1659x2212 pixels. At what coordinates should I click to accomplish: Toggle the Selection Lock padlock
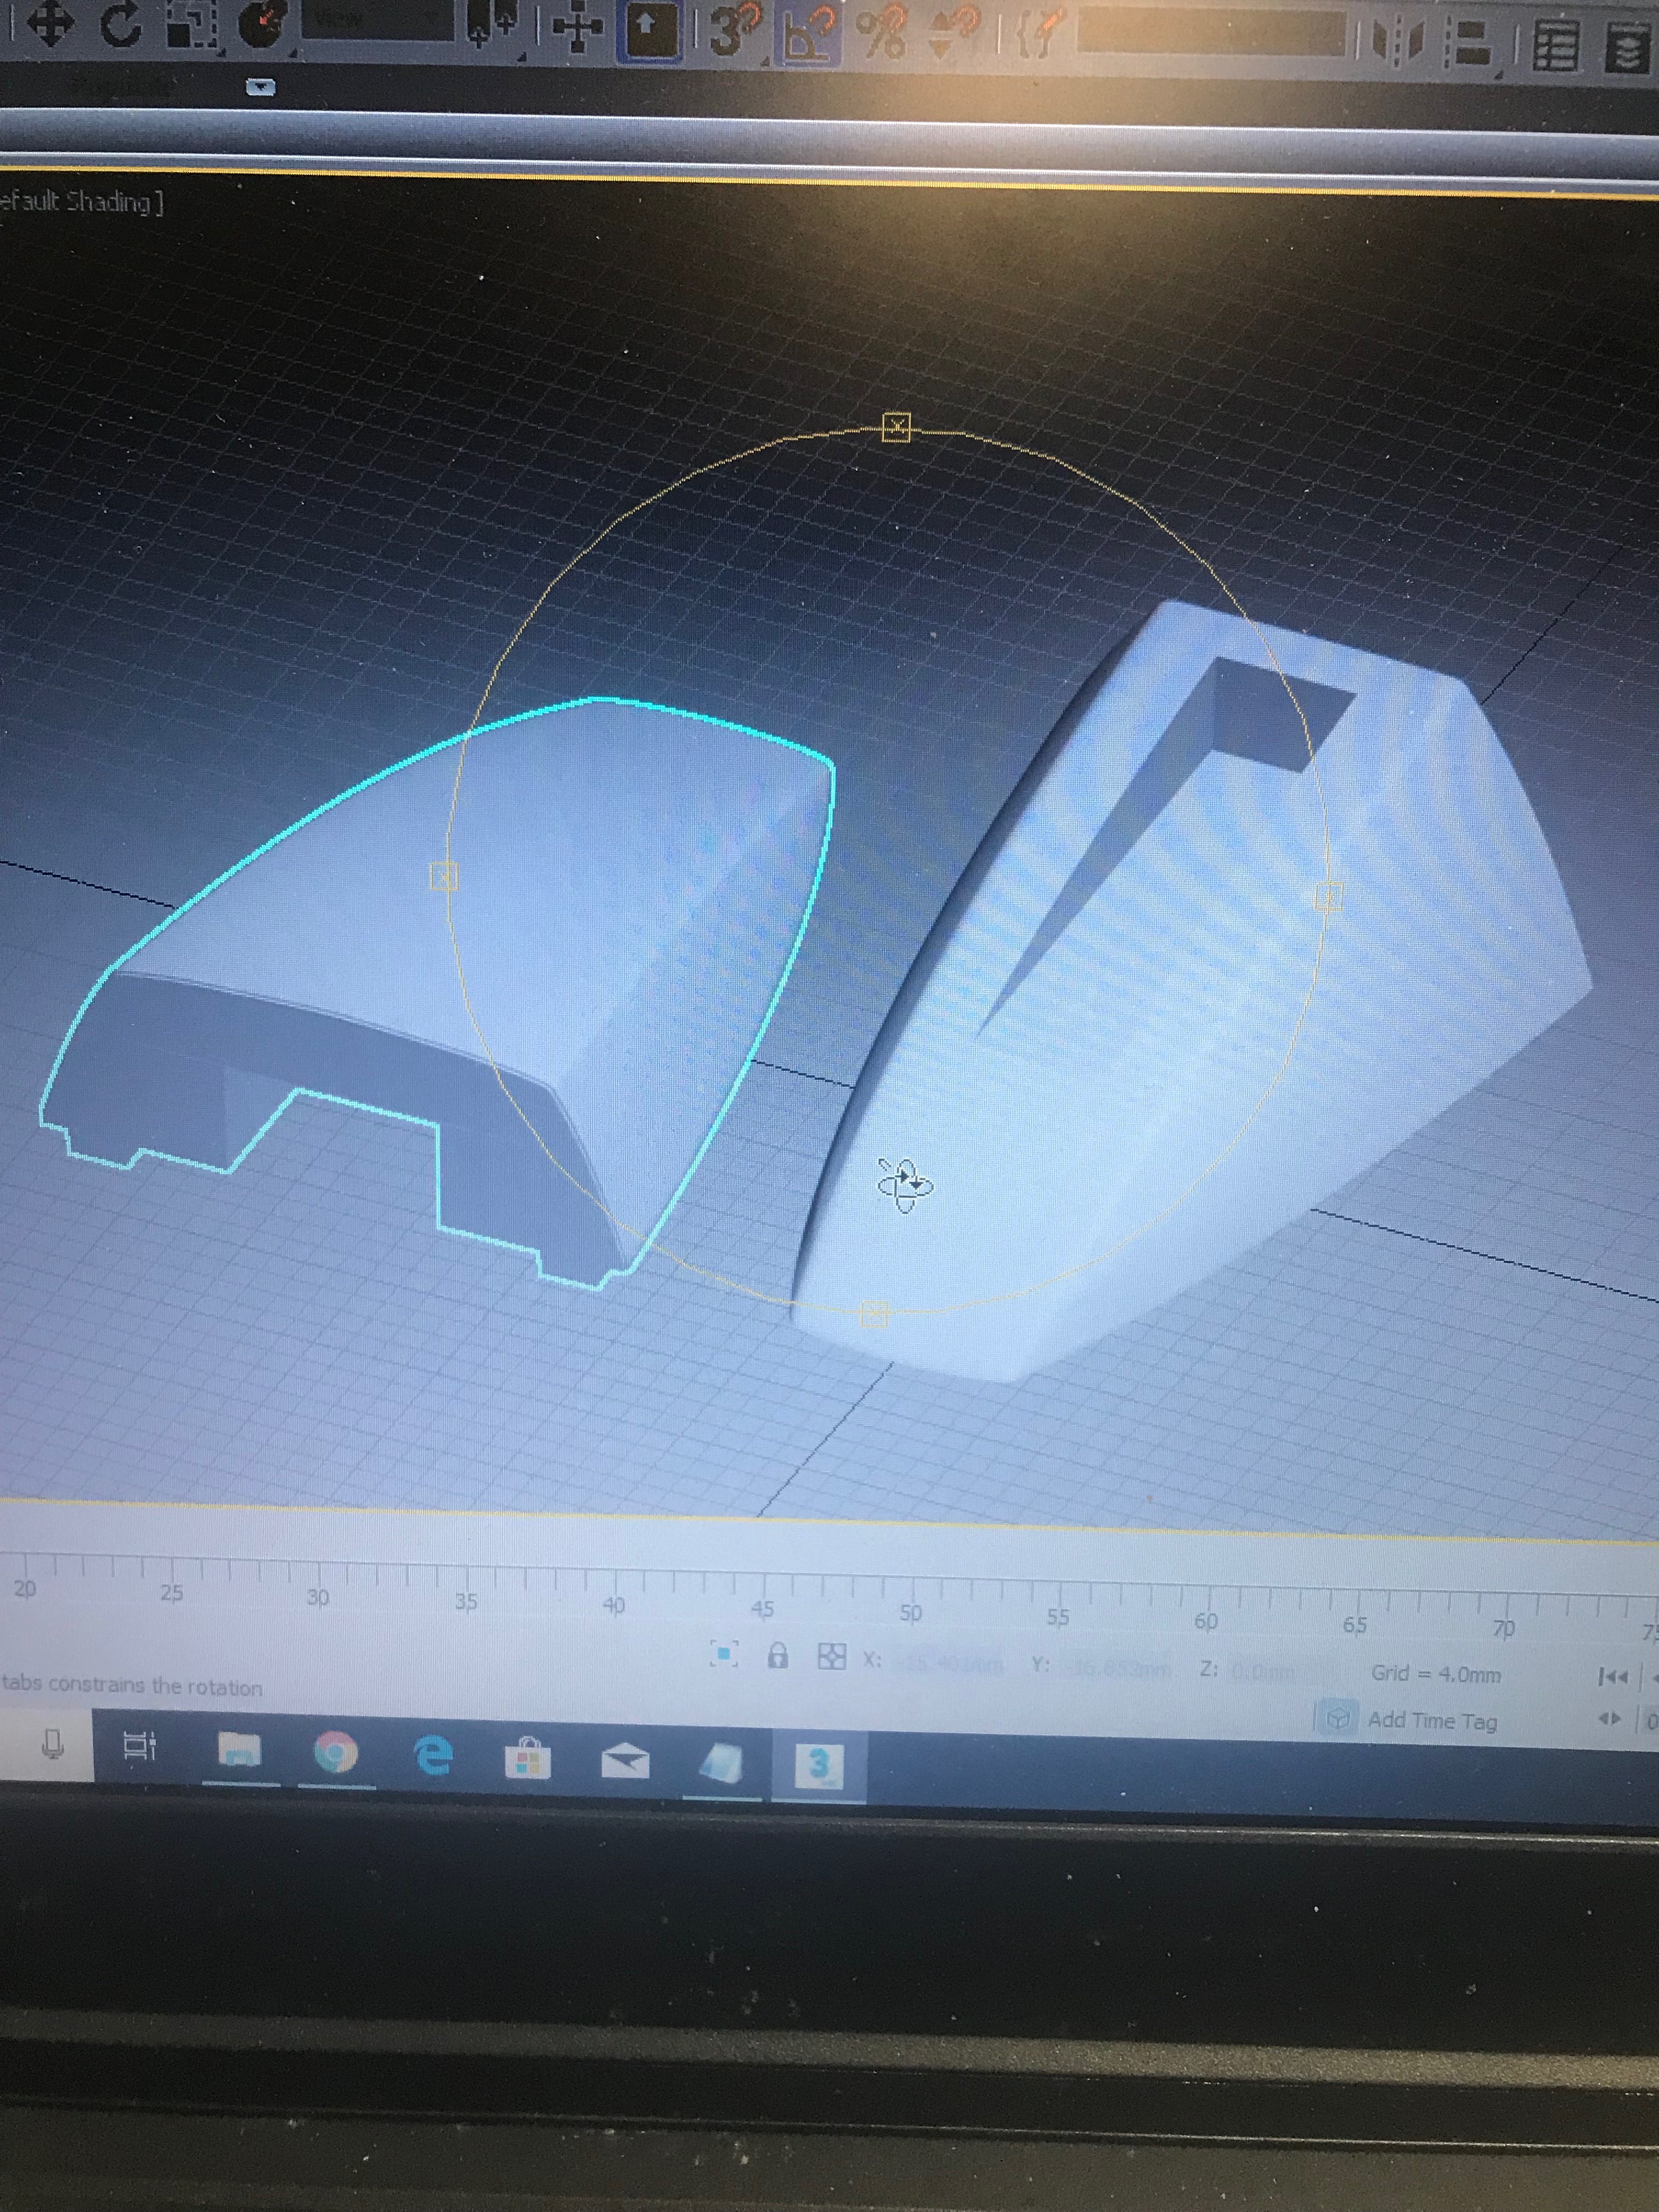tap(777, 1656)
